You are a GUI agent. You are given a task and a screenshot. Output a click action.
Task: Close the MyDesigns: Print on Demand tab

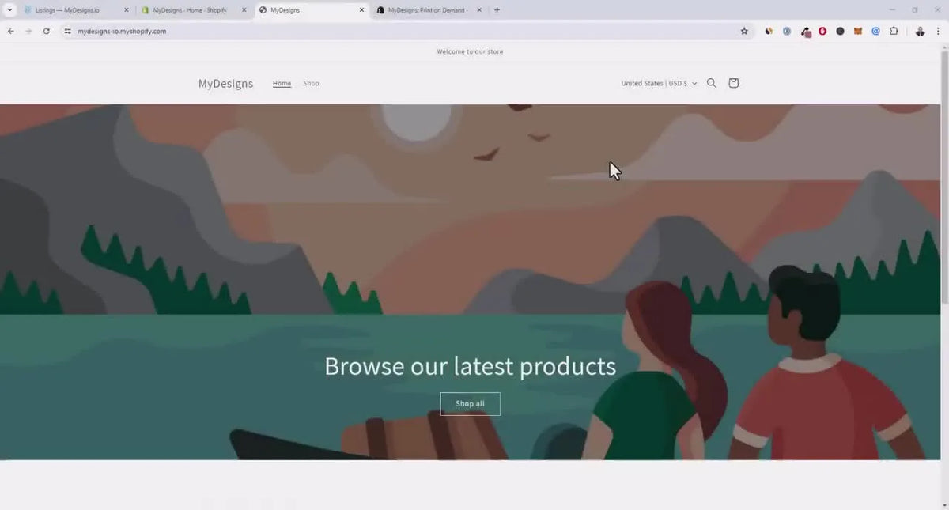[x=479, y=10]
